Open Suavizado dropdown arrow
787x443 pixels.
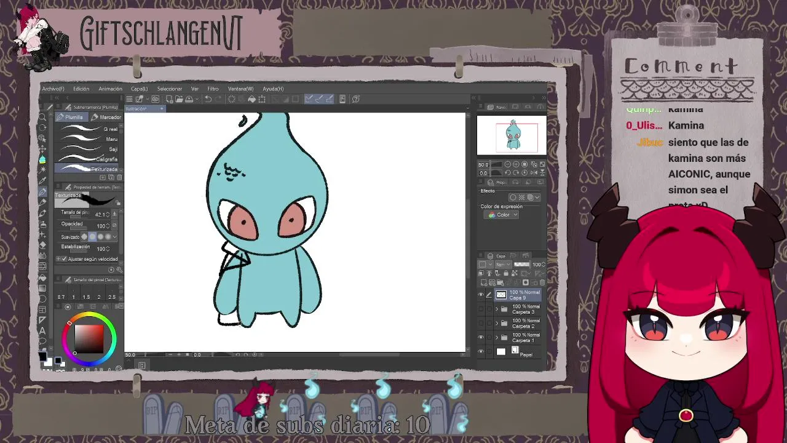click(114, 237)
